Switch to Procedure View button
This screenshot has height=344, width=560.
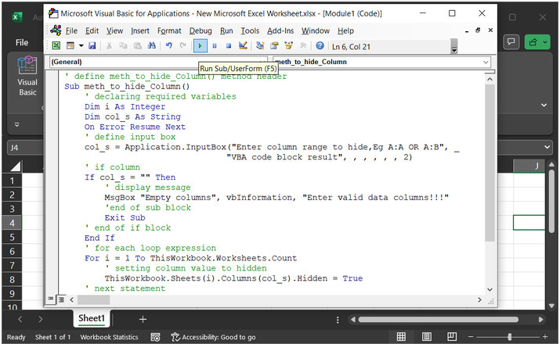pos(51,299)
